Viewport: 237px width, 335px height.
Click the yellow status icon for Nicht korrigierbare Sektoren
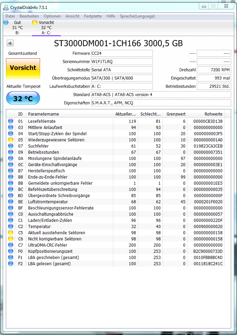click(11, 239)
